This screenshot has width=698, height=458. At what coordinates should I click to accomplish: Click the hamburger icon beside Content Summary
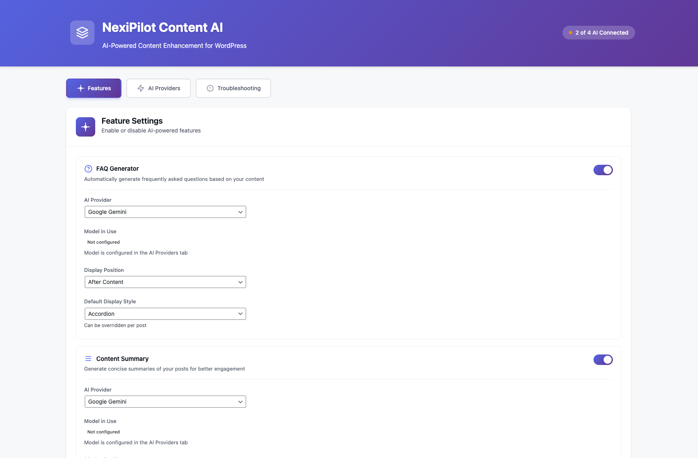click(x=88, y=359)
